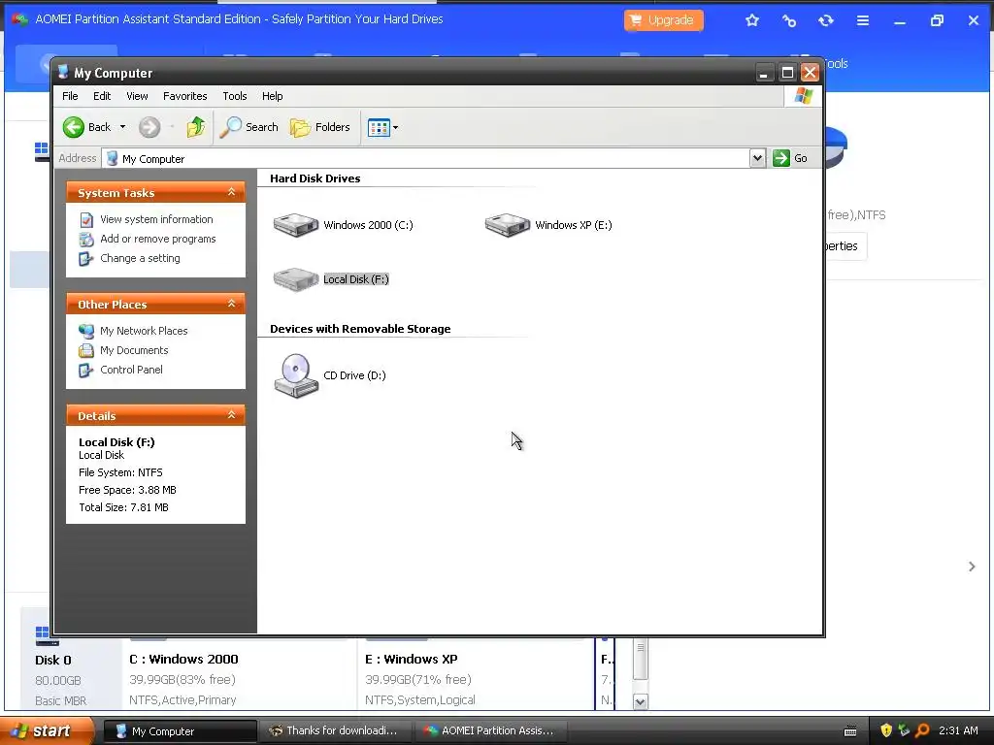This screenshot has height=745, width=994.
Task: Open the Help menu
Action: [273, 96]
